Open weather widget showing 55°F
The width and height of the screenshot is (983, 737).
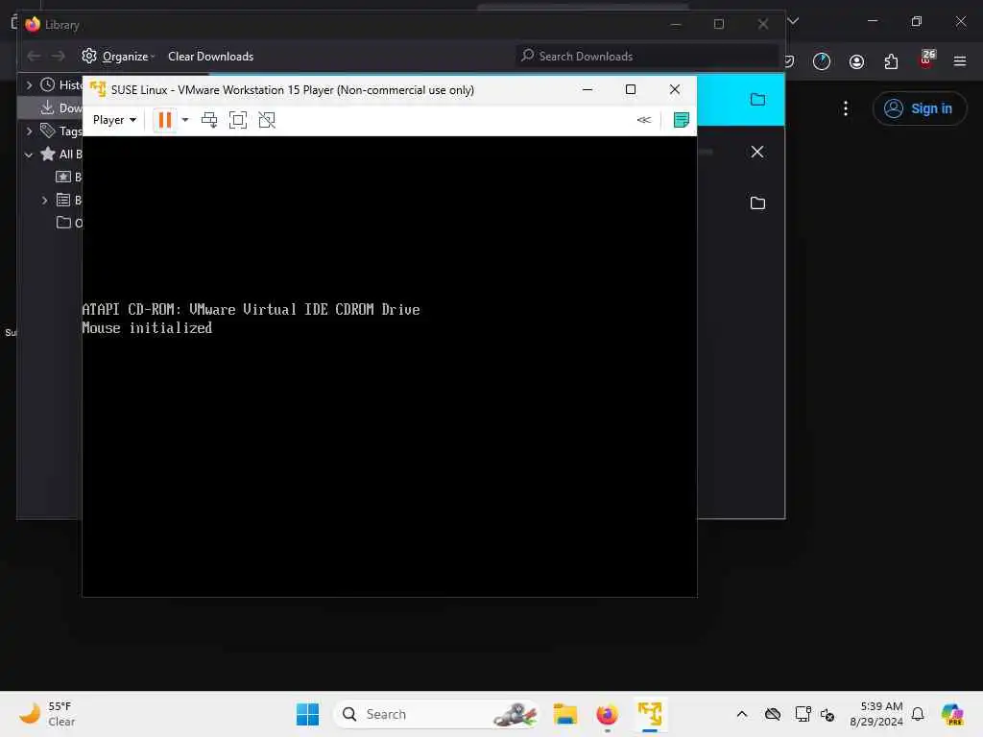coord(47,714)
